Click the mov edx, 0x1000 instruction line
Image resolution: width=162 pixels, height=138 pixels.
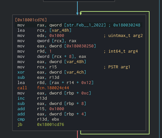click(41, 36)
